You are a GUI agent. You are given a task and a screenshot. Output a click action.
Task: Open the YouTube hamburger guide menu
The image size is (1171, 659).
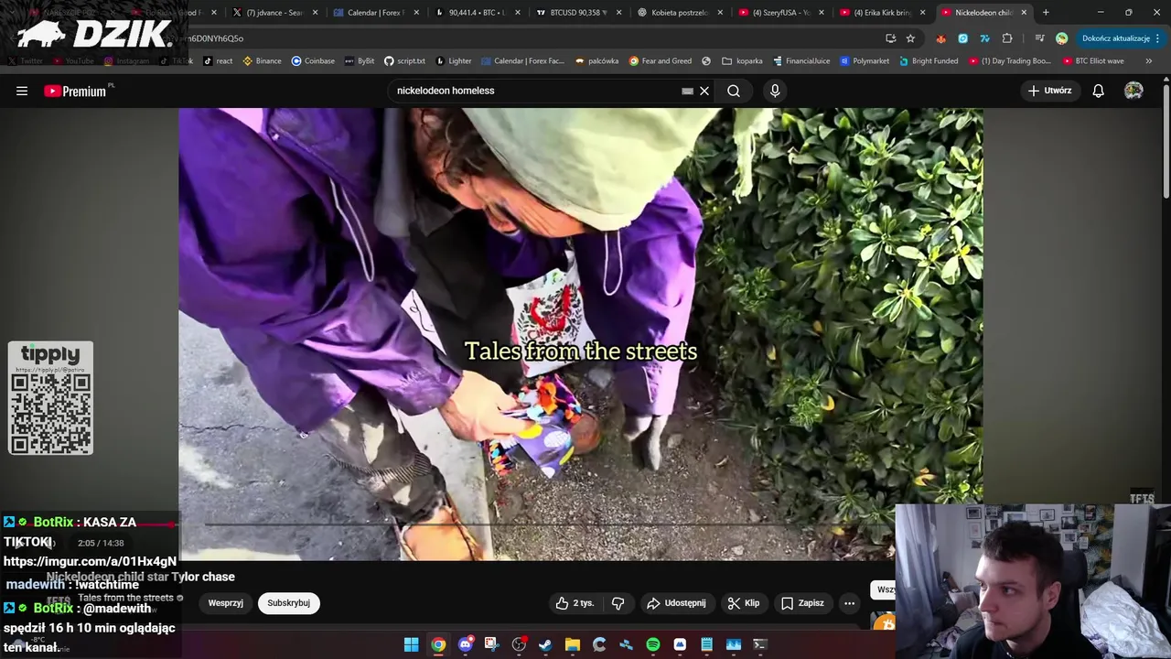coord(22,91)
